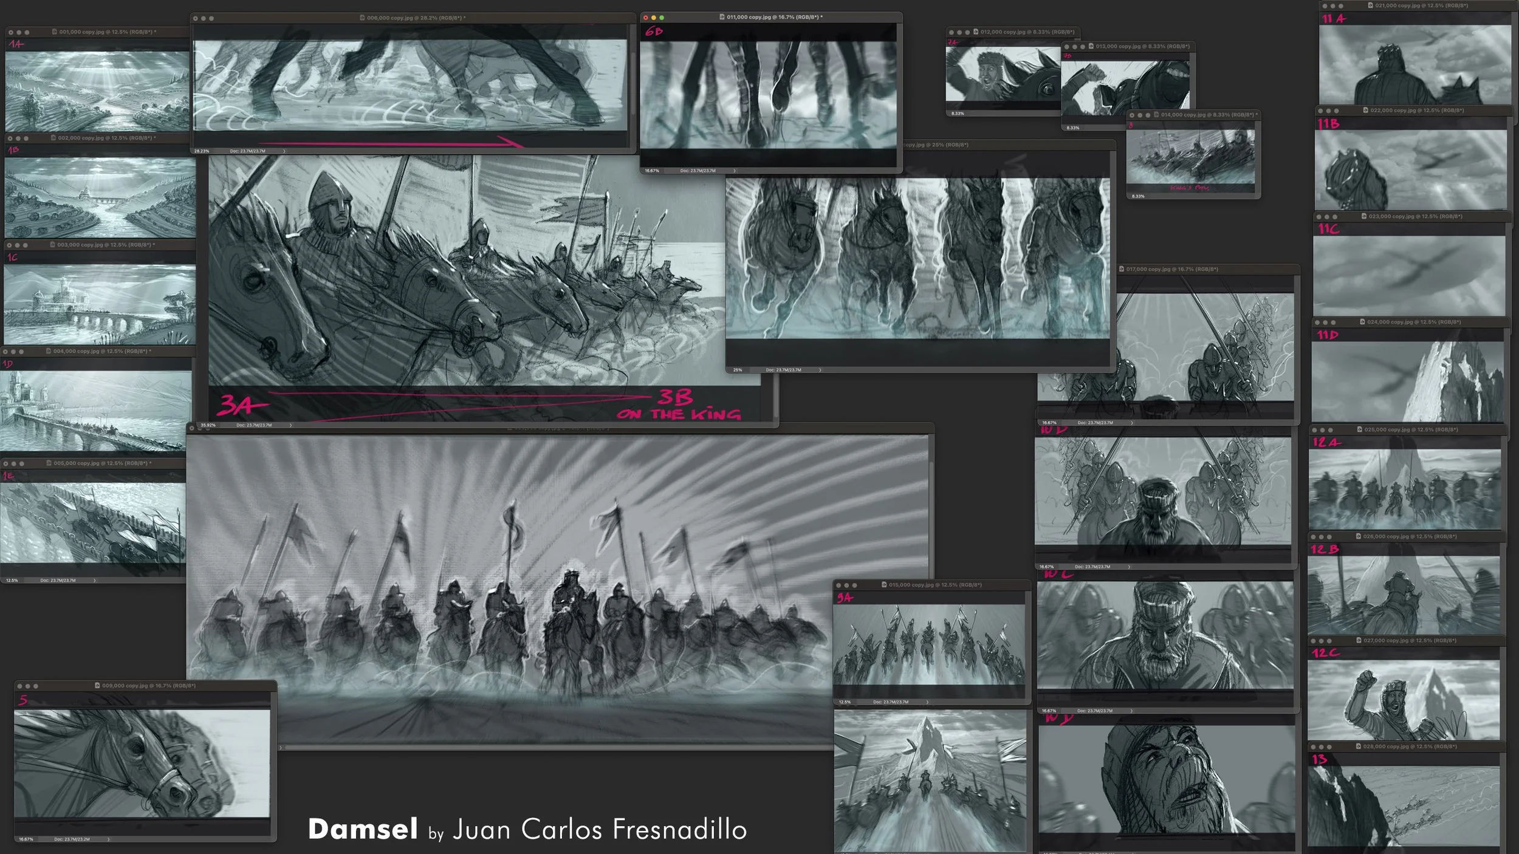Viewport: 1519px width, 854px height.
Task: Bring 012,000 copy.jpg window forward via title bar
Action: pyautogui.click(x=1027, y=32)
